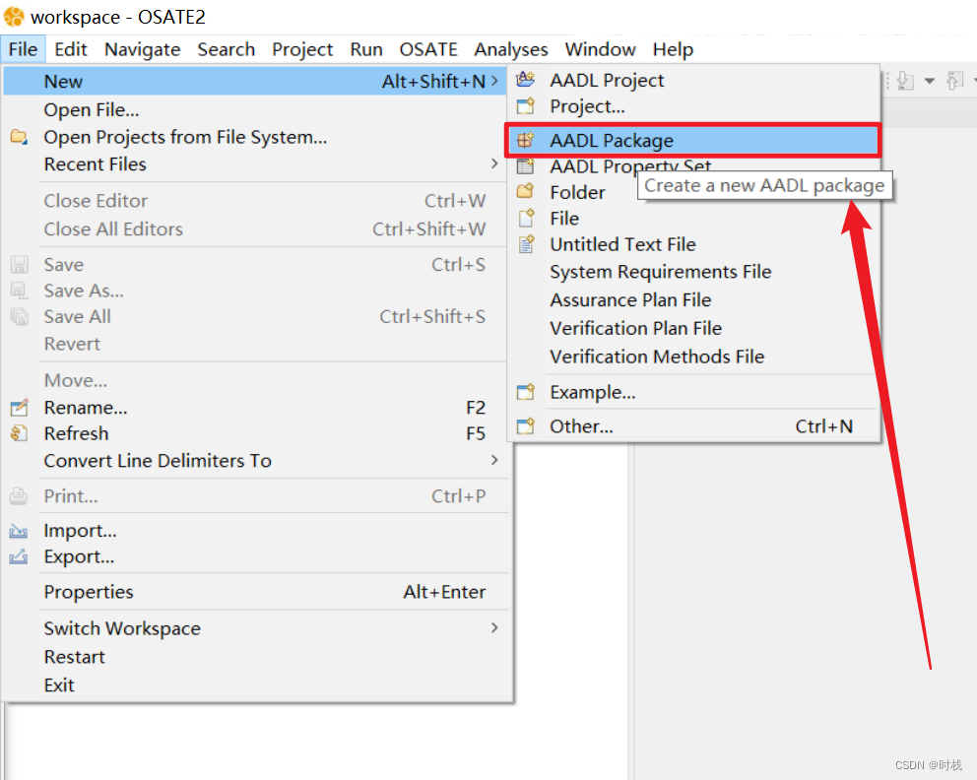
Task: Open the Navigate menu
Action: point(142,49)
